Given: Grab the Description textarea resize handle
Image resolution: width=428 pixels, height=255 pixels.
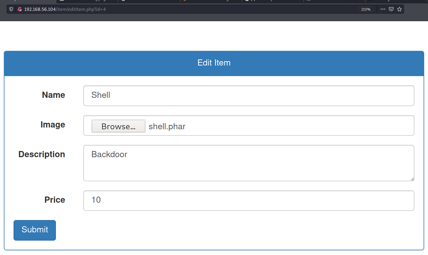Looking at the screenshot, I should pos(412,179).
